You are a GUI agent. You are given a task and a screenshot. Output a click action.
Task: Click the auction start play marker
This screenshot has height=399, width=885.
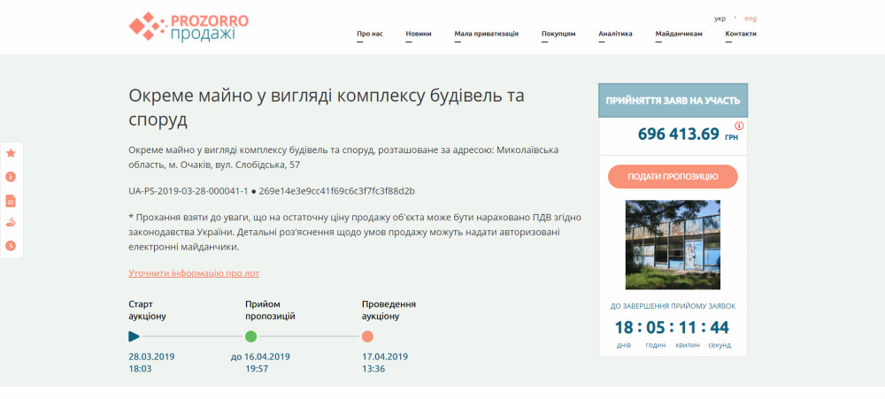(x=134, y=336)
